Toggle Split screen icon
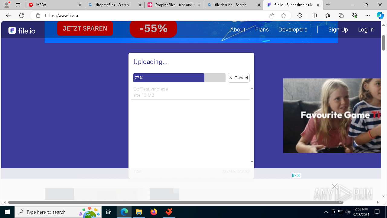 (x=314, y=15)
